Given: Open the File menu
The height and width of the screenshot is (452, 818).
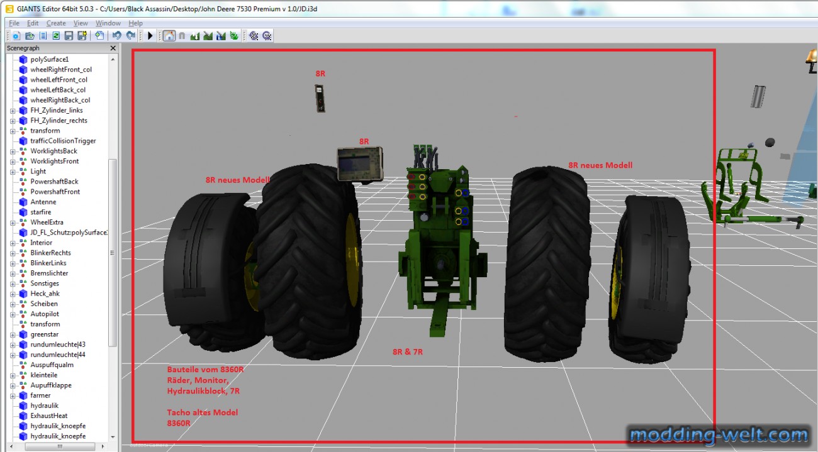Looking at the screenshot, I should coord(14,23).
